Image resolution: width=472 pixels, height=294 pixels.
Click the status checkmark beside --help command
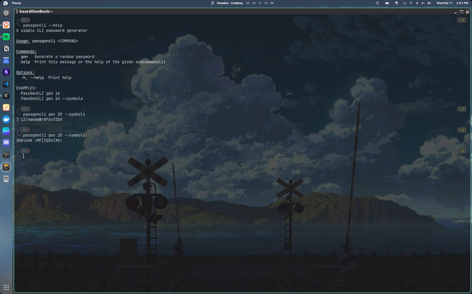click(461, 20)
